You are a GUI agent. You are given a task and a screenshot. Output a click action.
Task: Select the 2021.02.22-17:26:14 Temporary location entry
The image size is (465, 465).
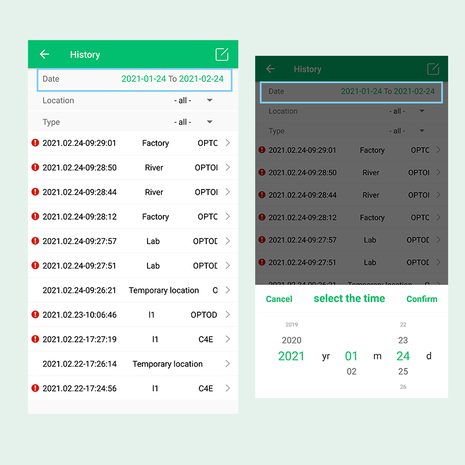click(133, 364)
